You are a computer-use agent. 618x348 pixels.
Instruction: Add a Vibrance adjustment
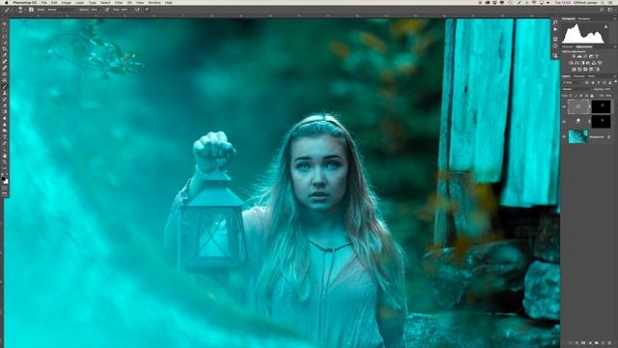[597, 56]
